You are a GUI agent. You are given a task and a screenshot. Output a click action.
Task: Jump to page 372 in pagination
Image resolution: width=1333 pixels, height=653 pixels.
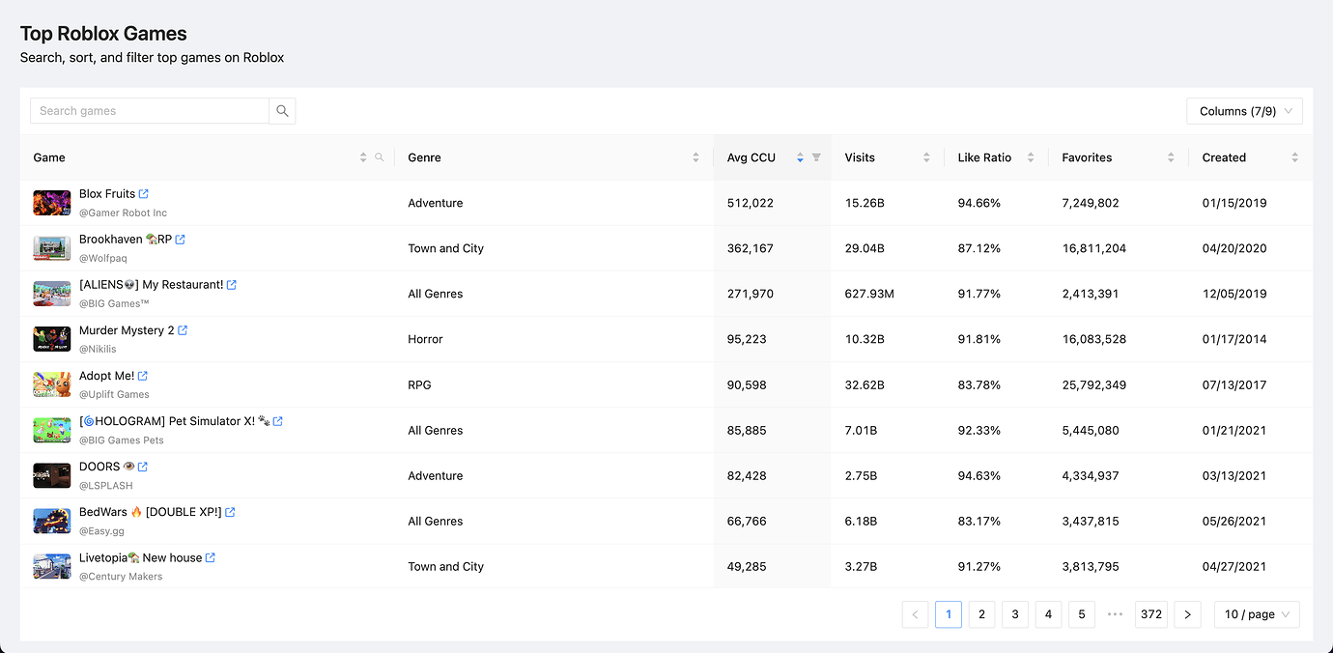[x=1150, y=614]
